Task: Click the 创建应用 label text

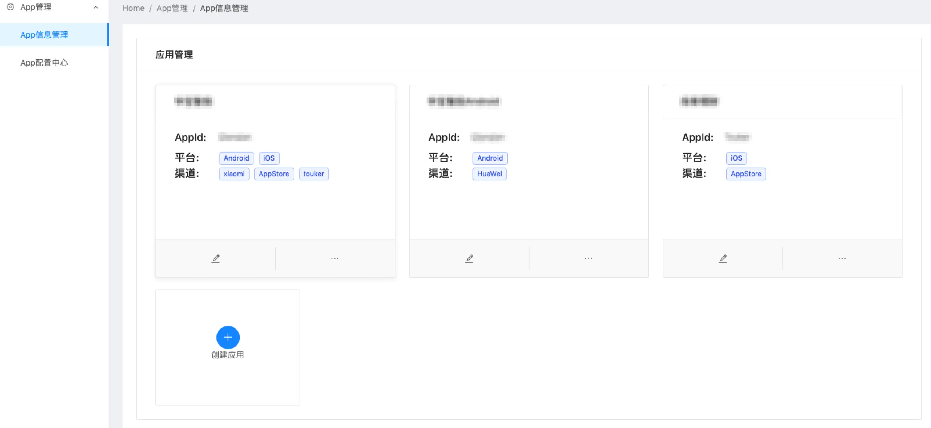Action: (228, 355)
